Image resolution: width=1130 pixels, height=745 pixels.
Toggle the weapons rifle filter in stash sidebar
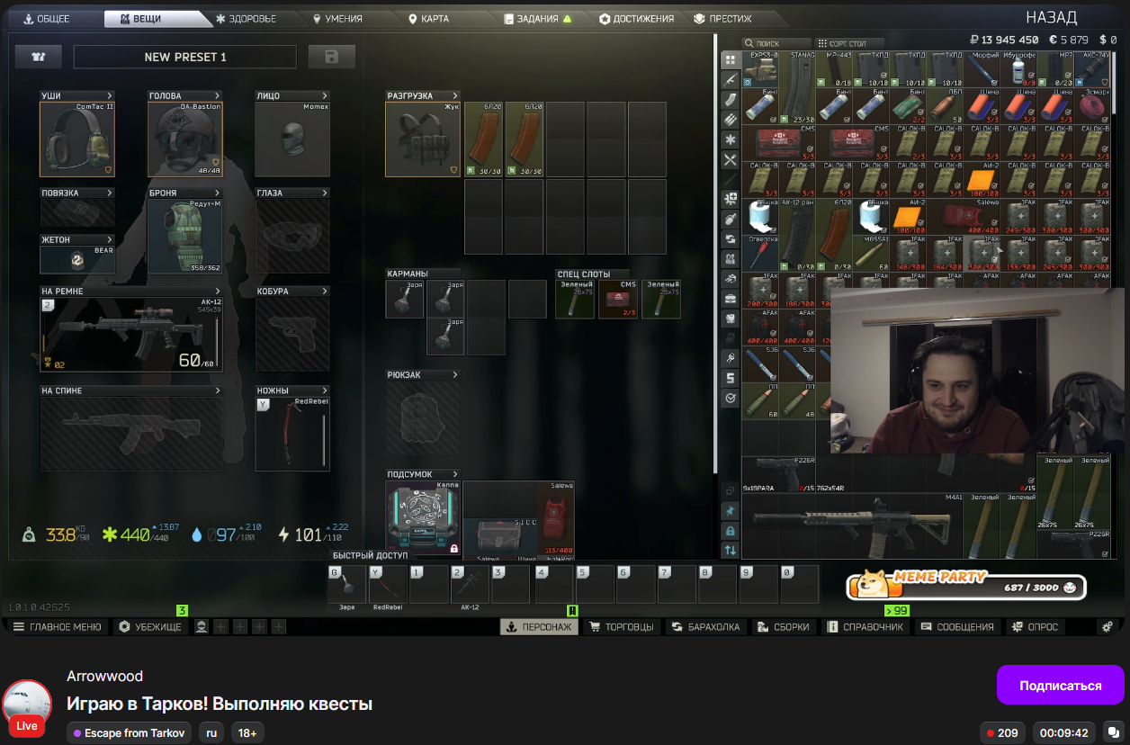(x=731, y=80)
